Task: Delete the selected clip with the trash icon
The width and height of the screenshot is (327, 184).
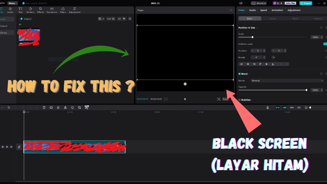Action: click(44, 108)
